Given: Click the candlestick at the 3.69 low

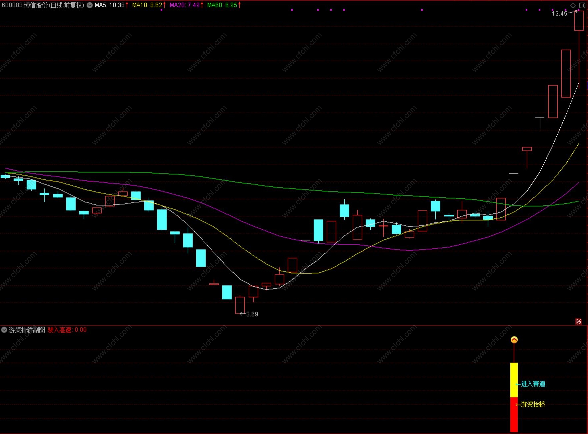Looking at the screenshot, I should coord(240,305).
